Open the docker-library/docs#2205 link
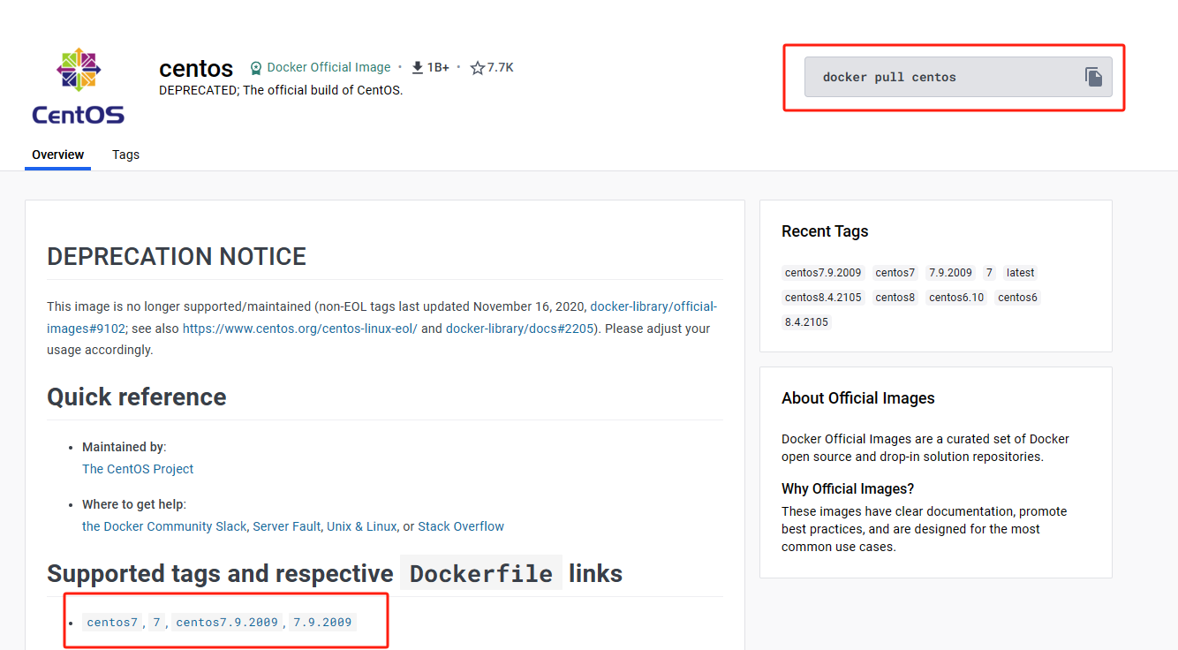The width and height of the screenshot is (1178, 650). [x=519, y=329]
